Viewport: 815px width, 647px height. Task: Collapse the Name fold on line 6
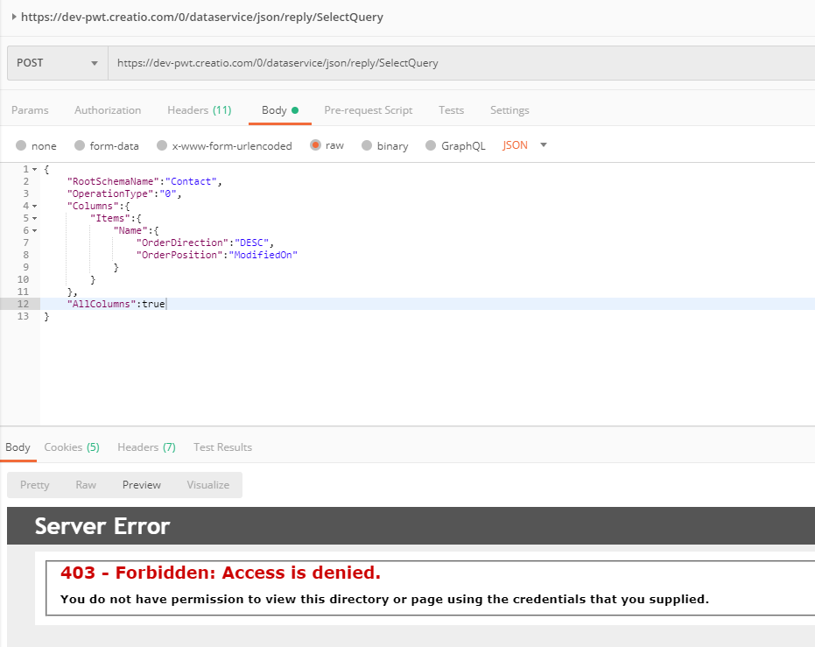tap(34, 231)
